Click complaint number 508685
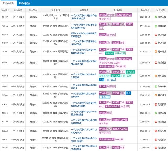168x151 pixels. 5,131
